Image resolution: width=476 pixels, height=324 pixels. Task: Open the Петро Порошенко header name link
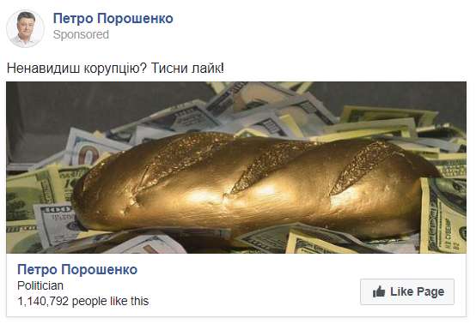113,19
